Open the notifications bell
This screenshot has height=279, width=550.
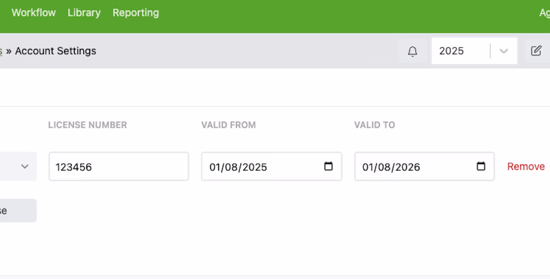tap(412, 51)
